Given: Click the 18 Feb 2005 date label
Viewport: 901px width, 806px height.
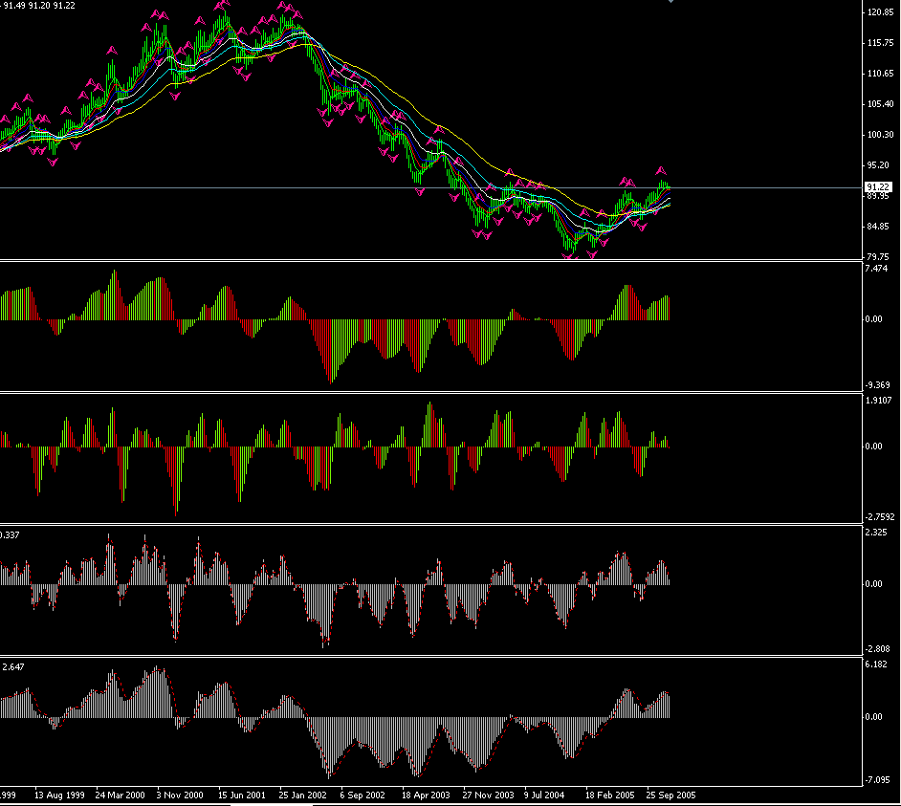Looking at the screenshot, I should click(609, 795).
